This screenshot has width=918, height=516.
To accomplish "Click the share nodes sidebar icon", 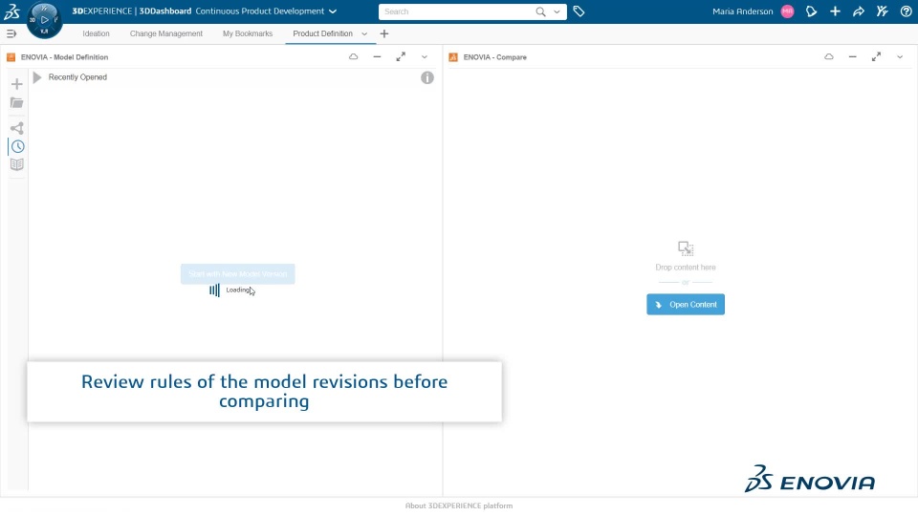I will tap(17, 128).
